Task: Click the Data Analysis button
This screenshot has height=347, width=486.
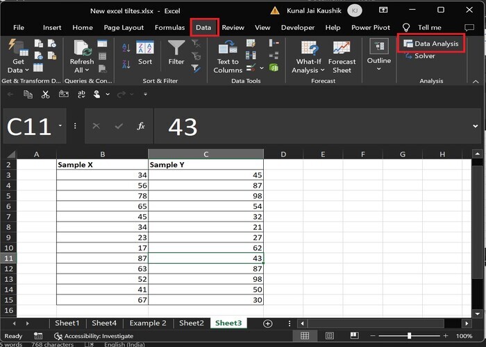Action: pos(431,44)
